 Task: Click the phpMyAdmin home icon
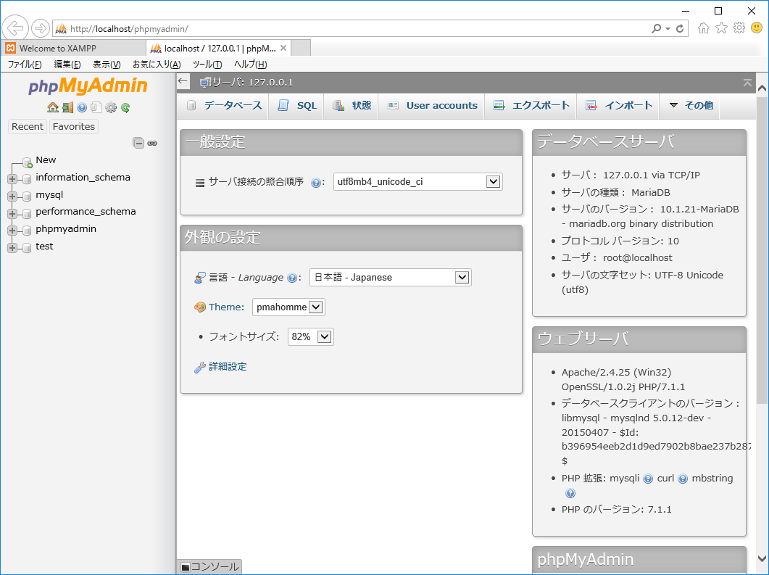click(53, 107)
